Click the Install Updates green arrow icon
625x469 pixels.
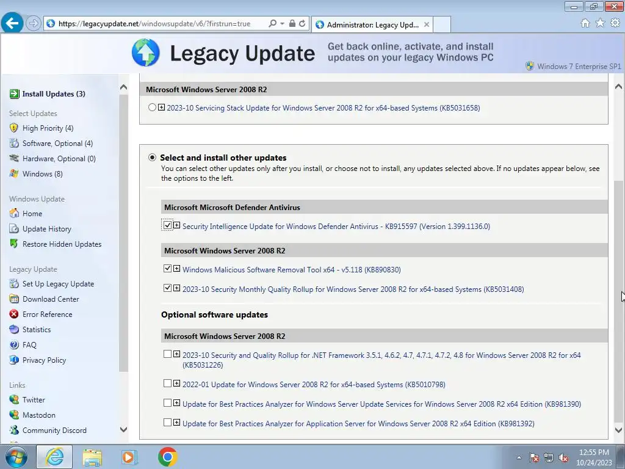click(x=15, y=93)
